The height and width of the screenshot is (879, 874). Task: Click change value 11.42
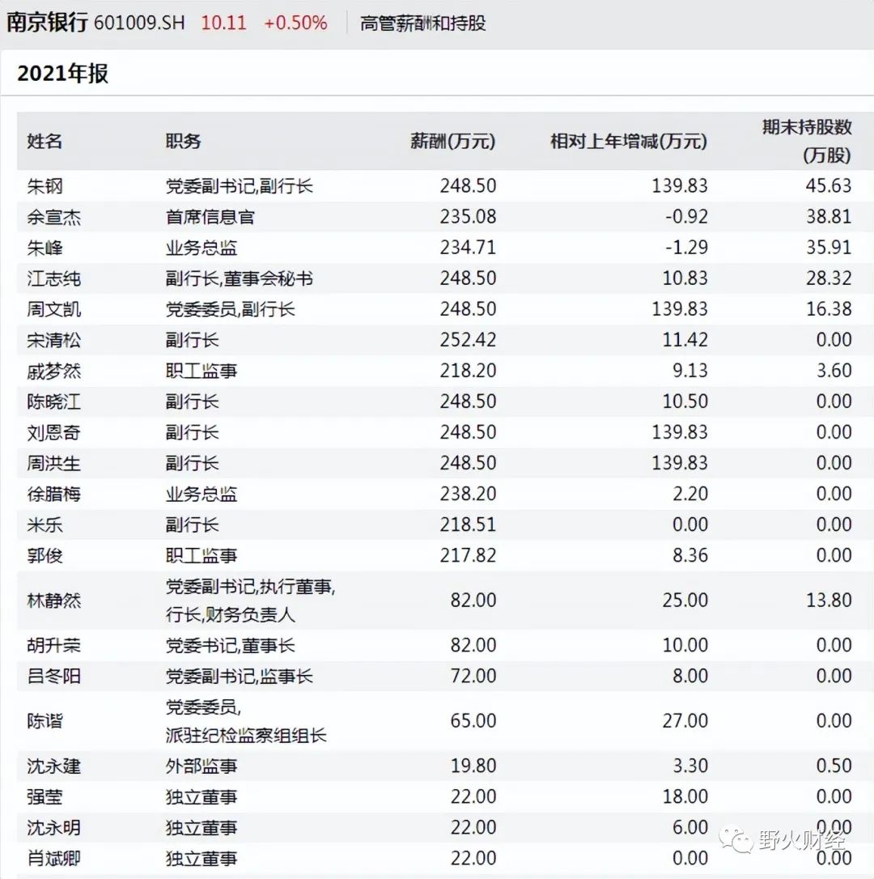685,340
